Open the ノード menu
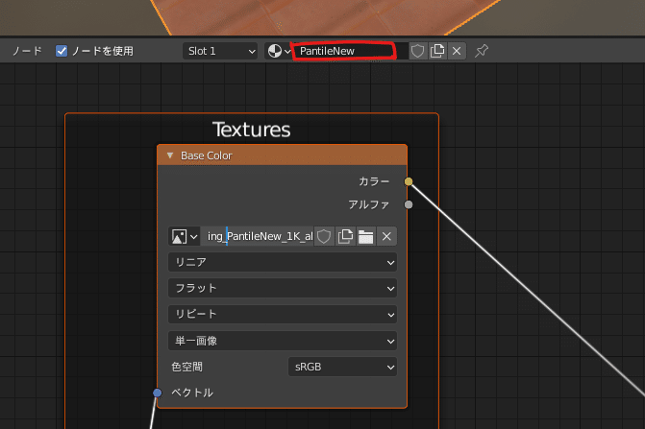Viewport: 645px width, 429px height. (27, 51)
